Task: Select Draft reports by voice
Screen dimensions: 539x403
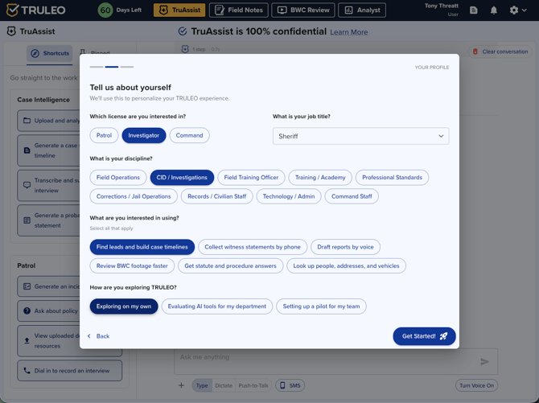Action: coord(345,247)
